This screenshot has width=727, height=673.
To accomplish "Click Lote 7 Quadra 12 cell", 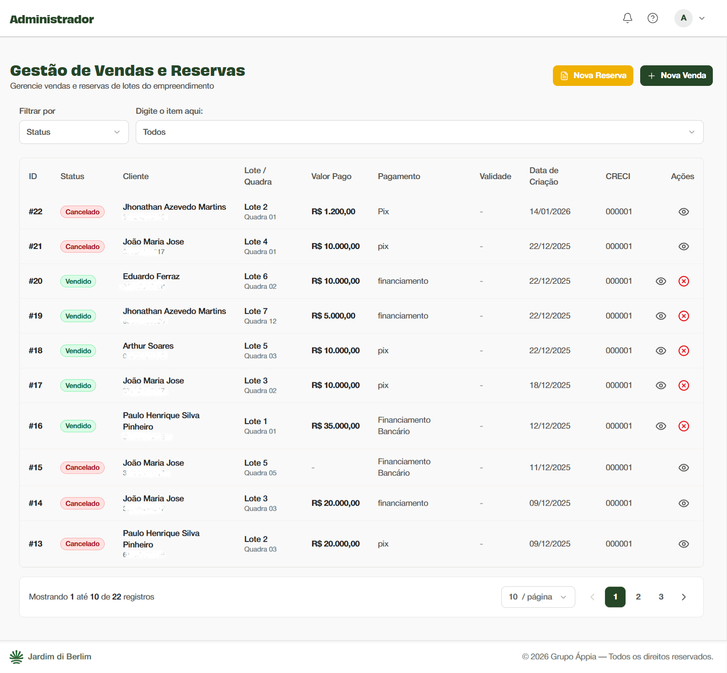I will click(260, 316).
